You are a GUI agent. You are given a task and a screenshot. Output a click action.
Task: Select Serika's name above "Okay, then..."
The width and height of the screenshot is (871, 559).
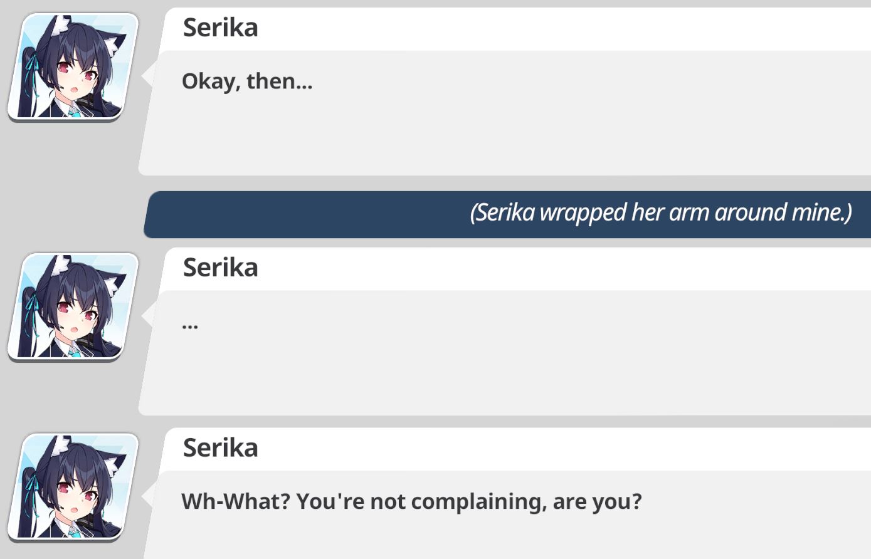coord(220,28)
